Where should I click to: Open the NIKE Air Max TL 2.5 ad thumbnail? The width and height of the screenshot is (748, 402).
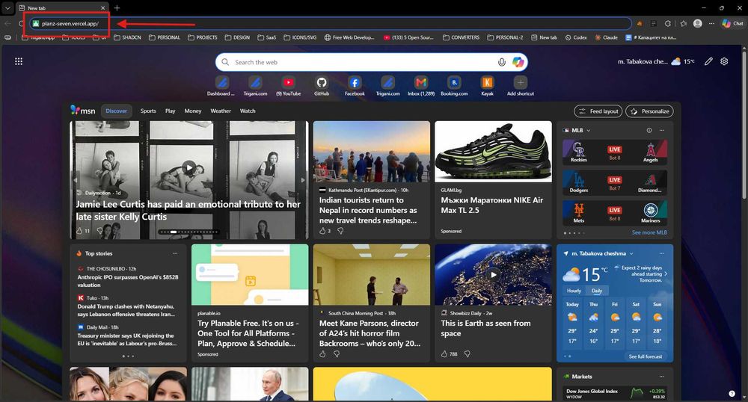click(x=493, y=152)
